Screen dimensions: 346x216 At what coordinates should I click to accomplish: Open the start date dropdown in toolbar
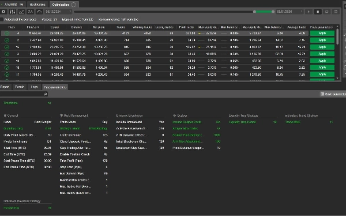click(58, 12)
